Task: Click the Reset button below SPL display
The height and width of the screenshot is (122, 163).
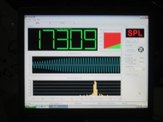Action: (128, 40)
